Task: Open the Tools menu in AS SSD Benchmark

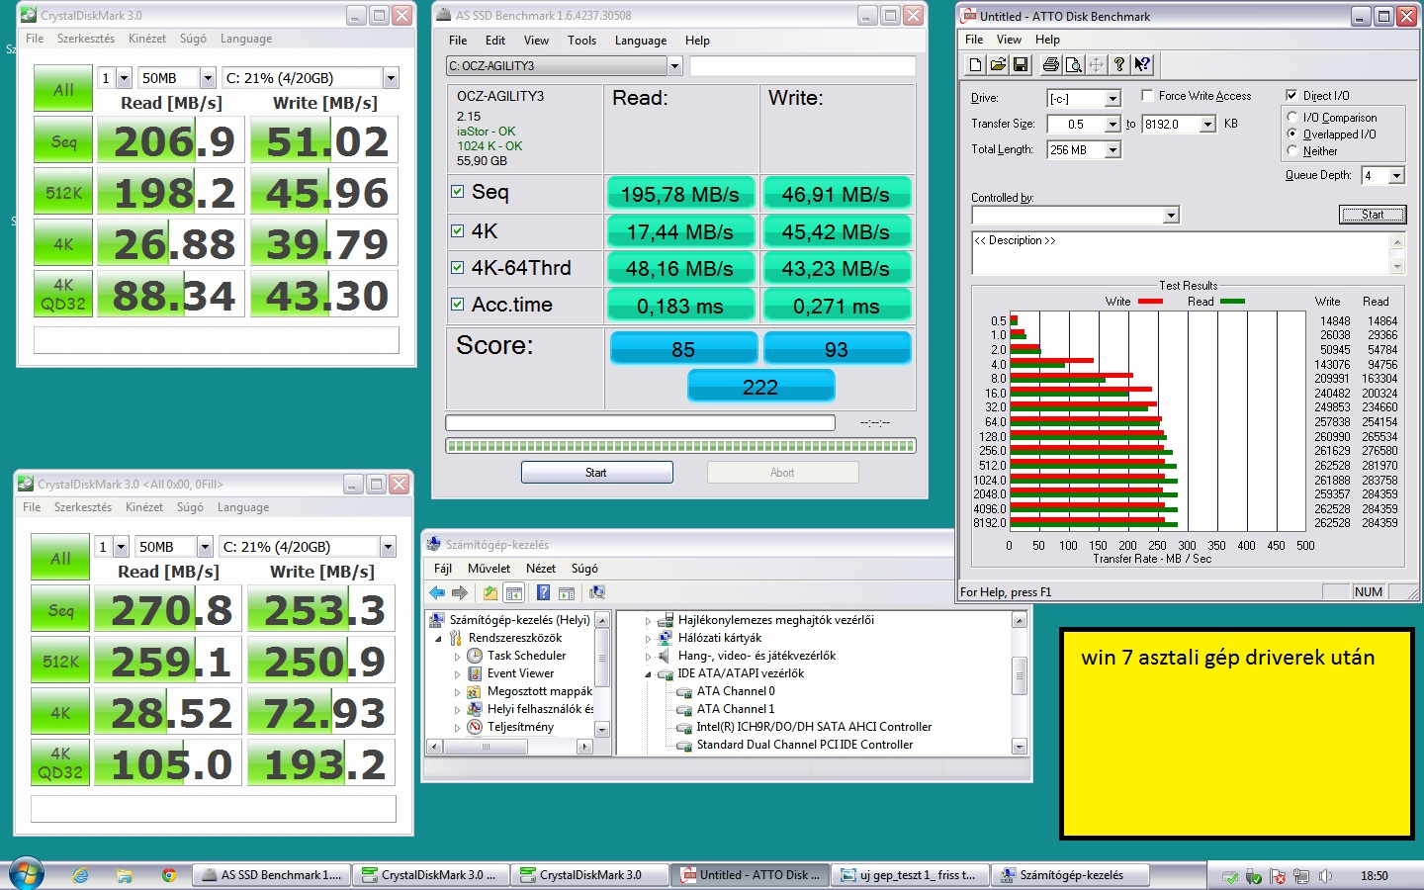Action: click(x=581, y=41)
